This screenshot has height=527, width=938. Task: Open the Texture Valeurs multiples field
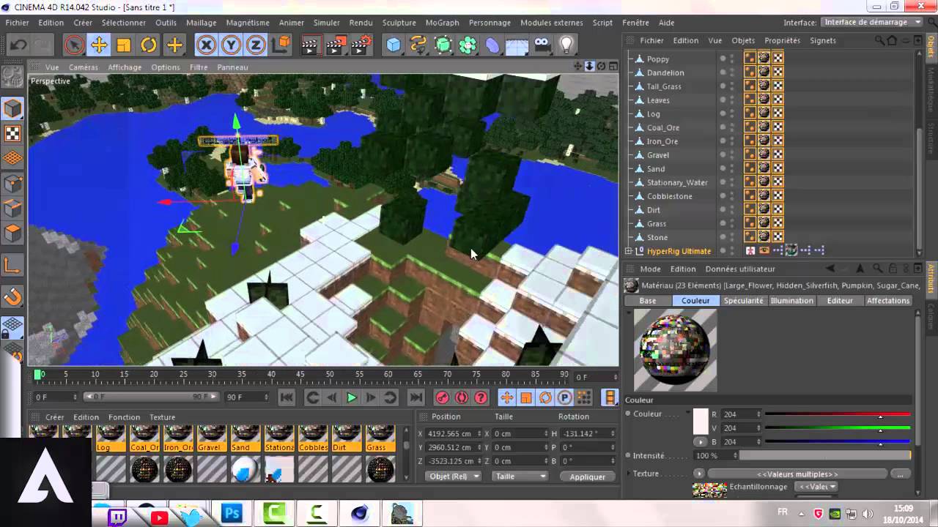(797, 474)
